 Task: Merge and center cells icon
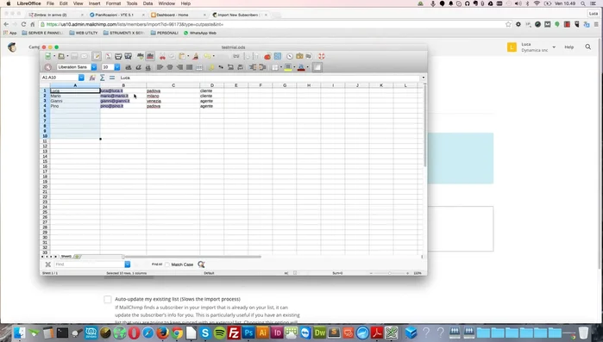point(199,67)
